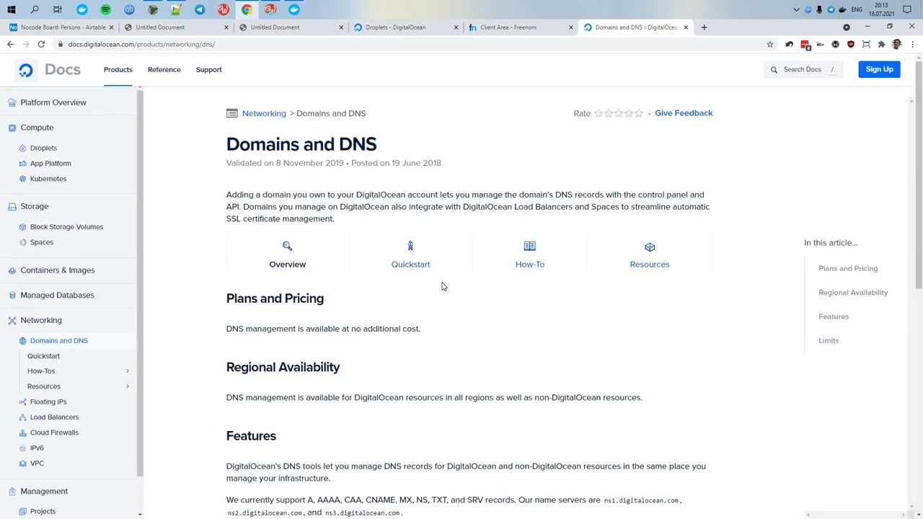Rate the article five stars

(638, 113)
